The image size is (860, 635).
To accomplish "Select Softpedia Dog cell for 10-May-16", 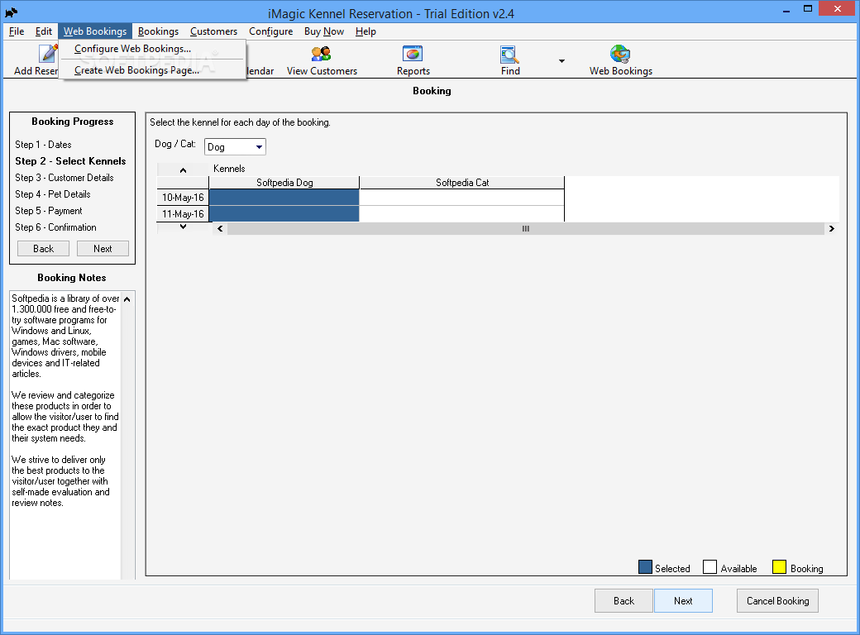I will coord(284,198).
